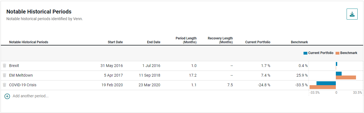
Task: Sort by the End Date column header
Action: coord(153,42)
